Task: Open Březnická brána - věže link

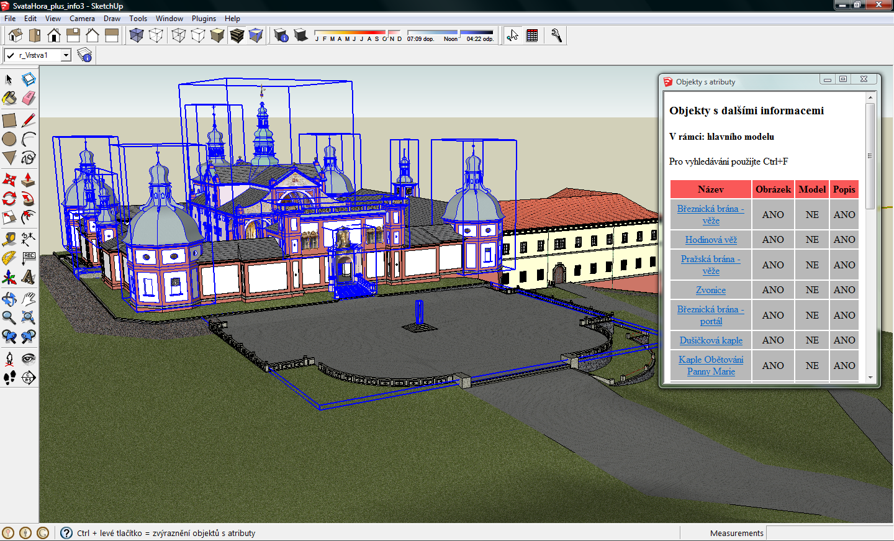Action: [x=711, y=215]
